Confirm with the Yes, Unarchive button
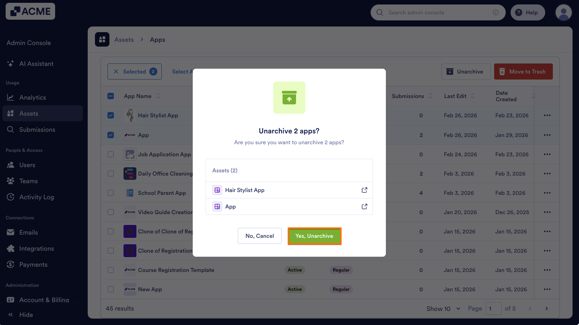Screen dimensions: 579x325 tap(314, 236)
